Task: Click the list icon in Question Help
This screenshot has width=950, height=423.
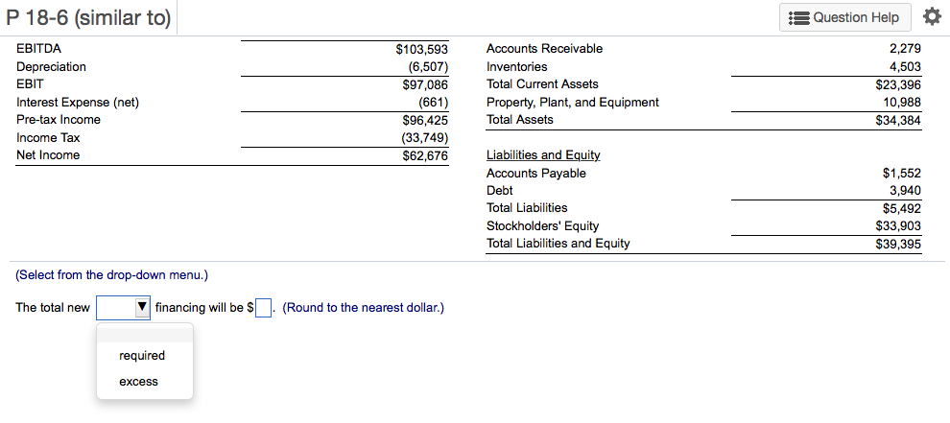Action: coord(799,18)
